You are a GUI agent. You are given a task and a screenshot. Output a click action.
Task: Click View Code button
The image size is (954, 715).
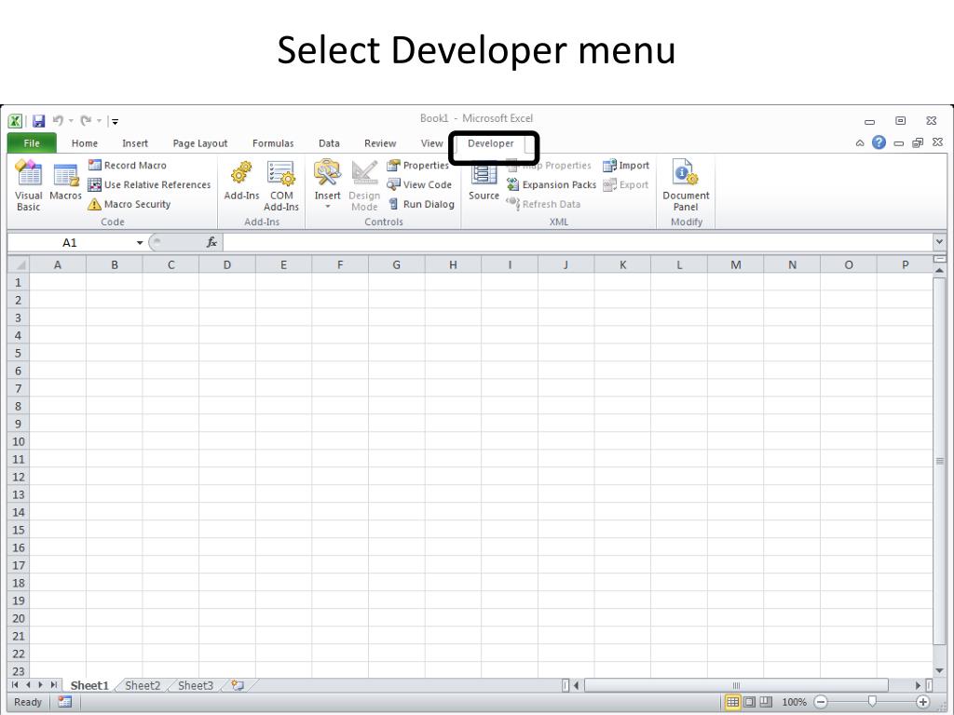point(419,185)
